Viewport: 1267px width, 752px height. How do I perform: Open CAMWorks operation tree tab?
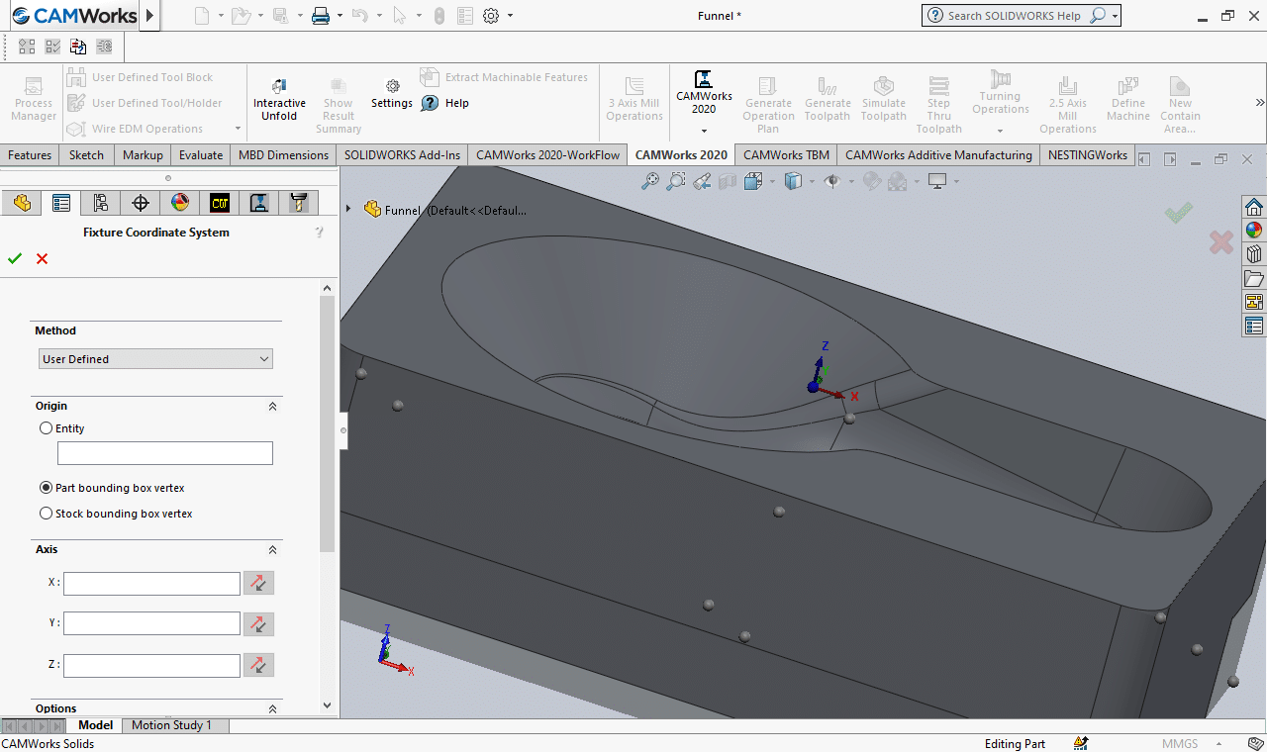(259, 203)
